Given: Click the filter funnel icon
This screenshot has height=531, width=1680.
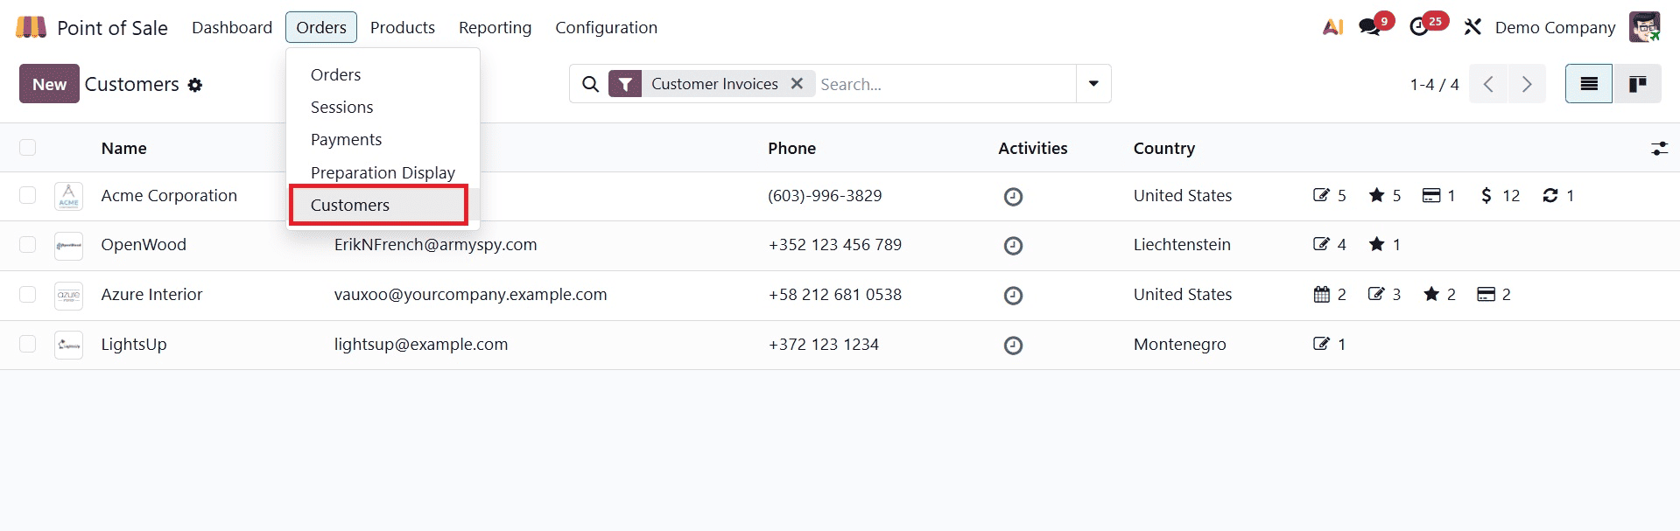Looking at the screenshot, I should point(625,84).
